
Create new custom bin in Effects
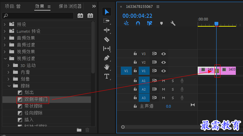[79, 130]
